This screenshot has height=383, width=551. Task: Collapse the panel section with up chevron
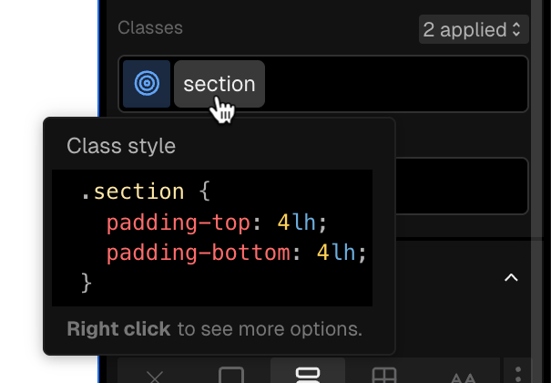[x=511, y=278]
